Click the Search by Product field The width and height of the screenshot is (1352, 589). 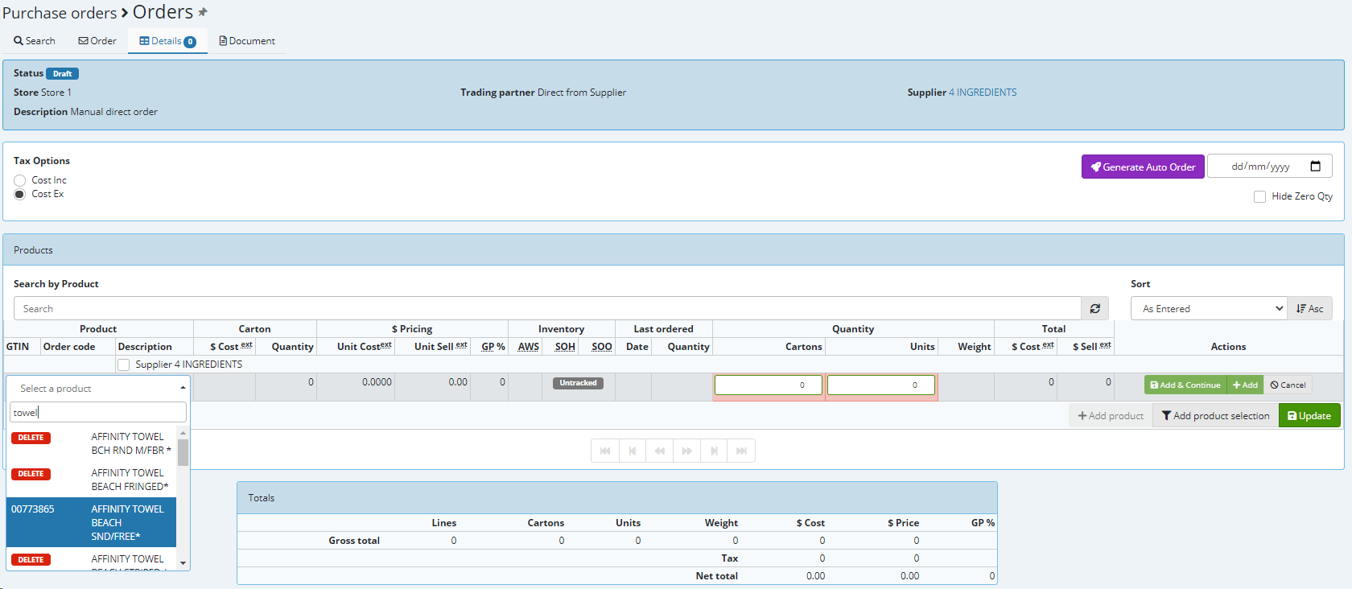(547, 309)
